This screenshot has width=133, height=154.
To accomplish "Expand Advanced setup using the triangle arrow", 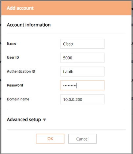I will [x=44, y=120].
